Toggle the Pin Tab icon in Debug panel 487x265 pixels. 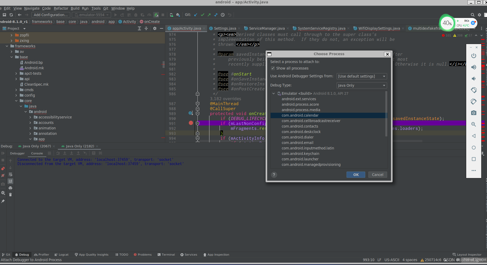(x=3, y=201)
